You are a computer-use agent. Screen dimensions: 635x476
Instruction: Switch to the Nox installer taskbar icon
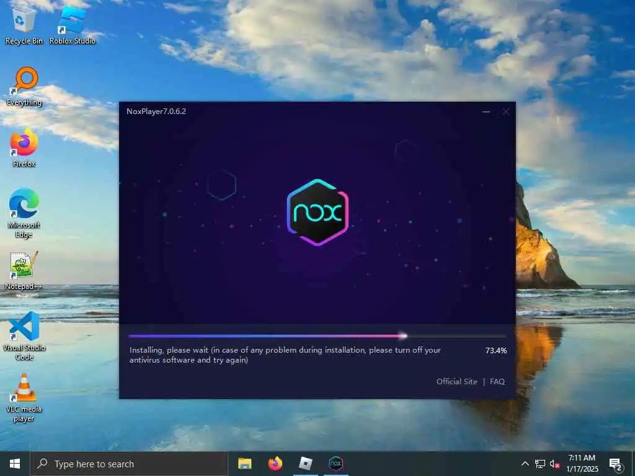pyautogui.click(x=335, y=464)
